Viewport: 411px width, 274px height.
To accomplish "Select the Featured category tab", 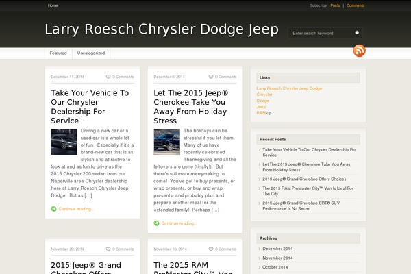I will tap(58, 53).
